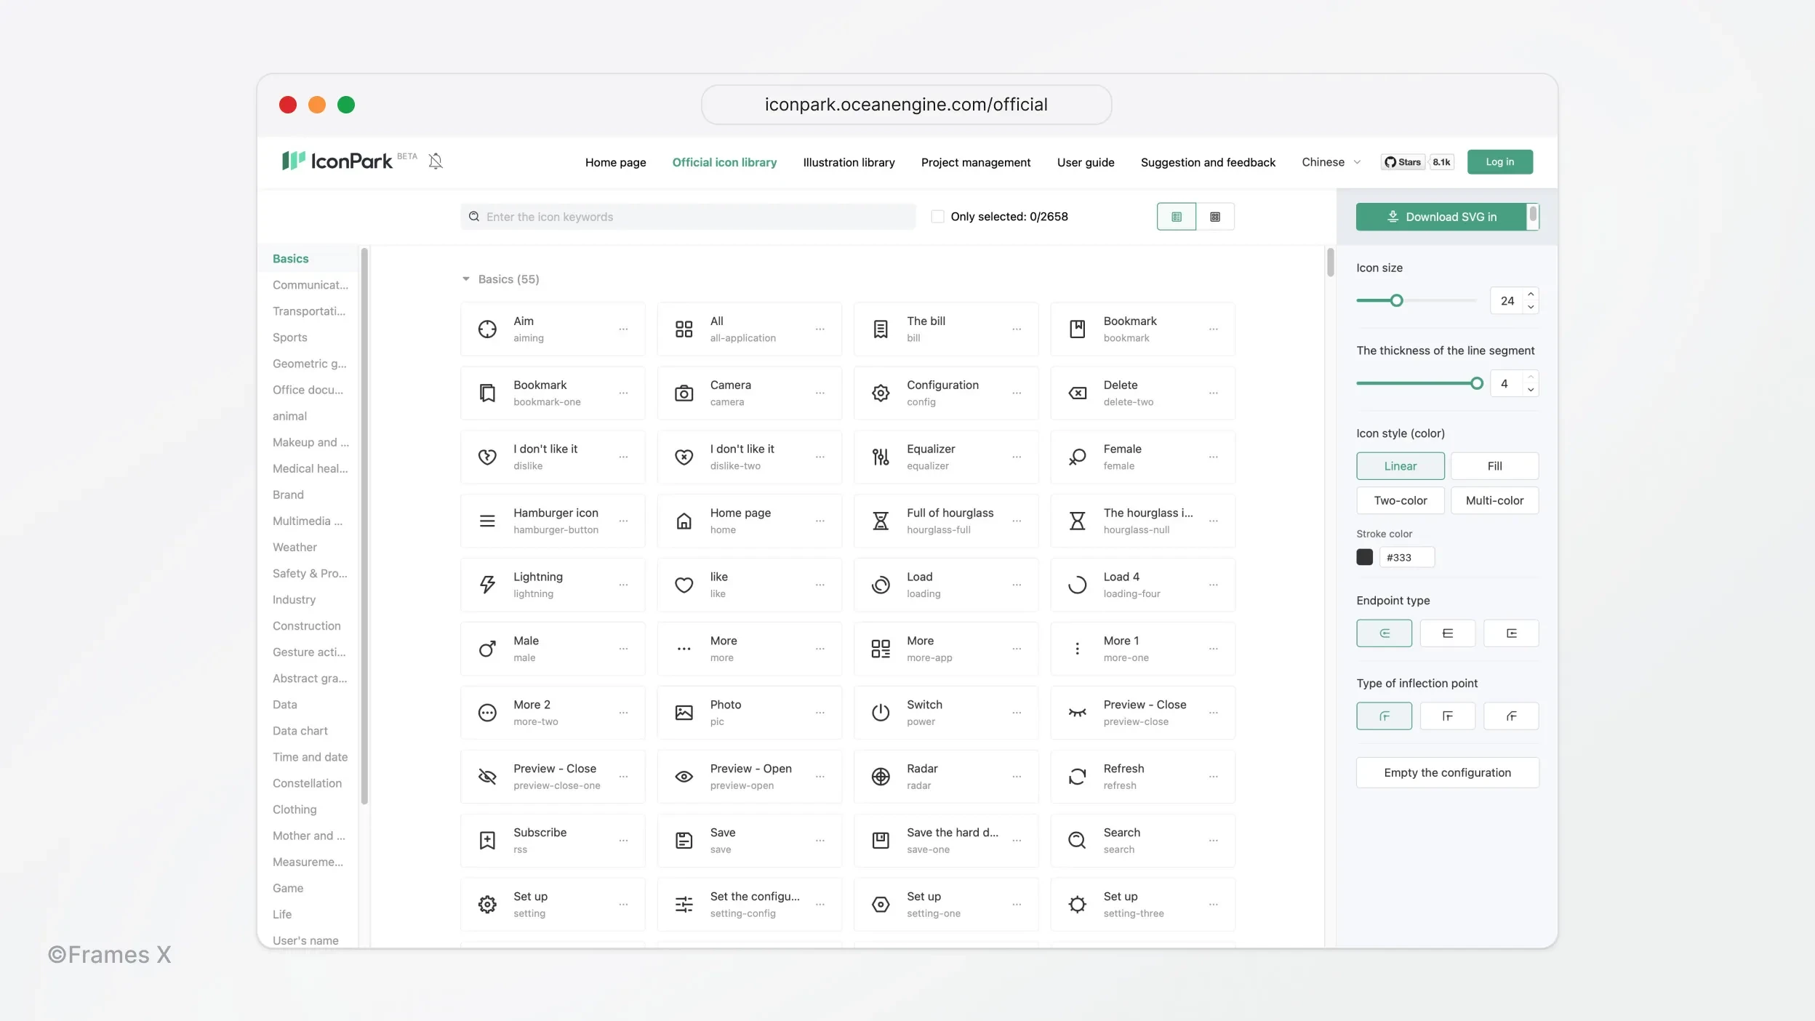
Task: Open the Bookmark bookmark-one options menu
Action: [x=623, y=393]
